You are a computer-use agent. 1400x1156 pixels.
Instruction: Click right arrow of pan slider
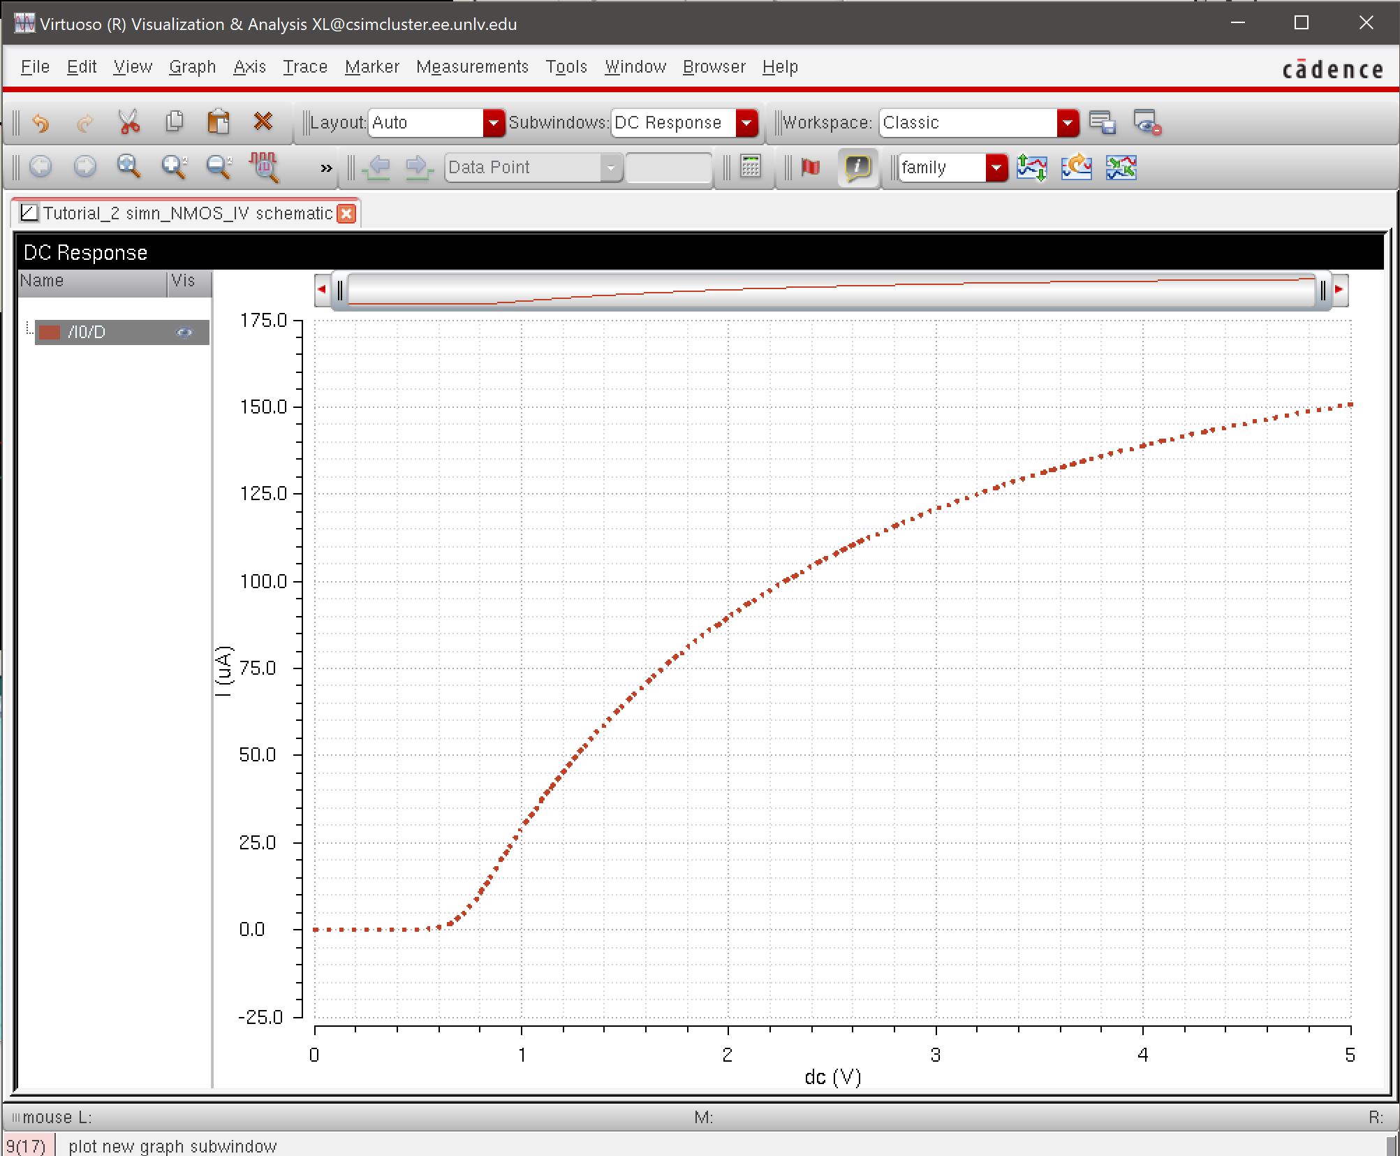point(1339,289)
